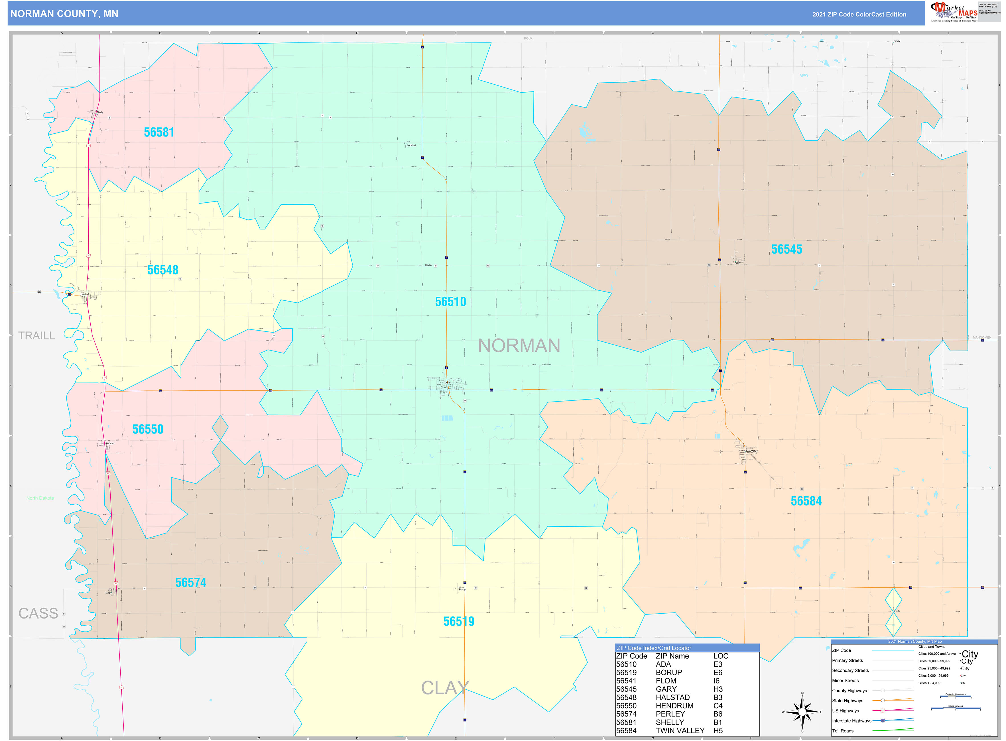Screen dimensions: 1006x741
Task: Click the TWIN VALLEY entry in the index
Action: (x=681, y=730)
